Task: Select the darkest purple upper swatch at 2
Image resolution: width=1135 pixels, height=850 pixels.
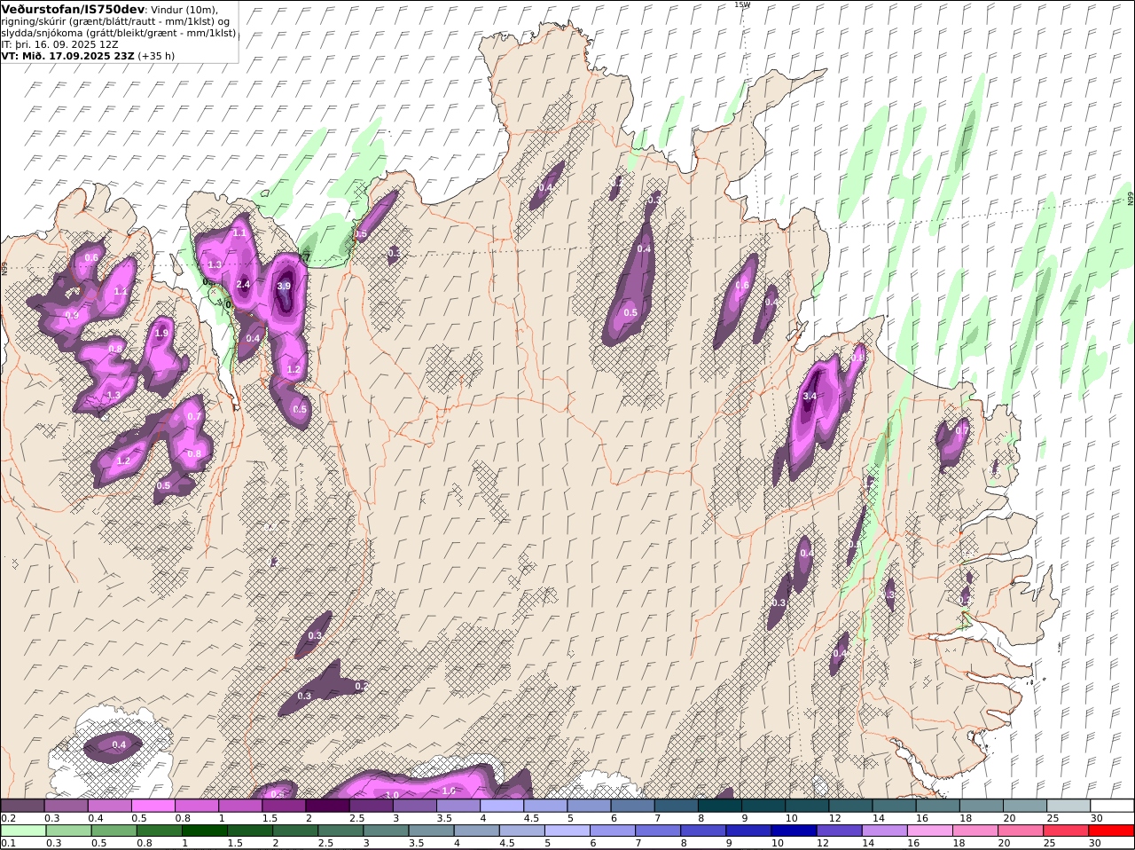Action: (x=327, y=806)
